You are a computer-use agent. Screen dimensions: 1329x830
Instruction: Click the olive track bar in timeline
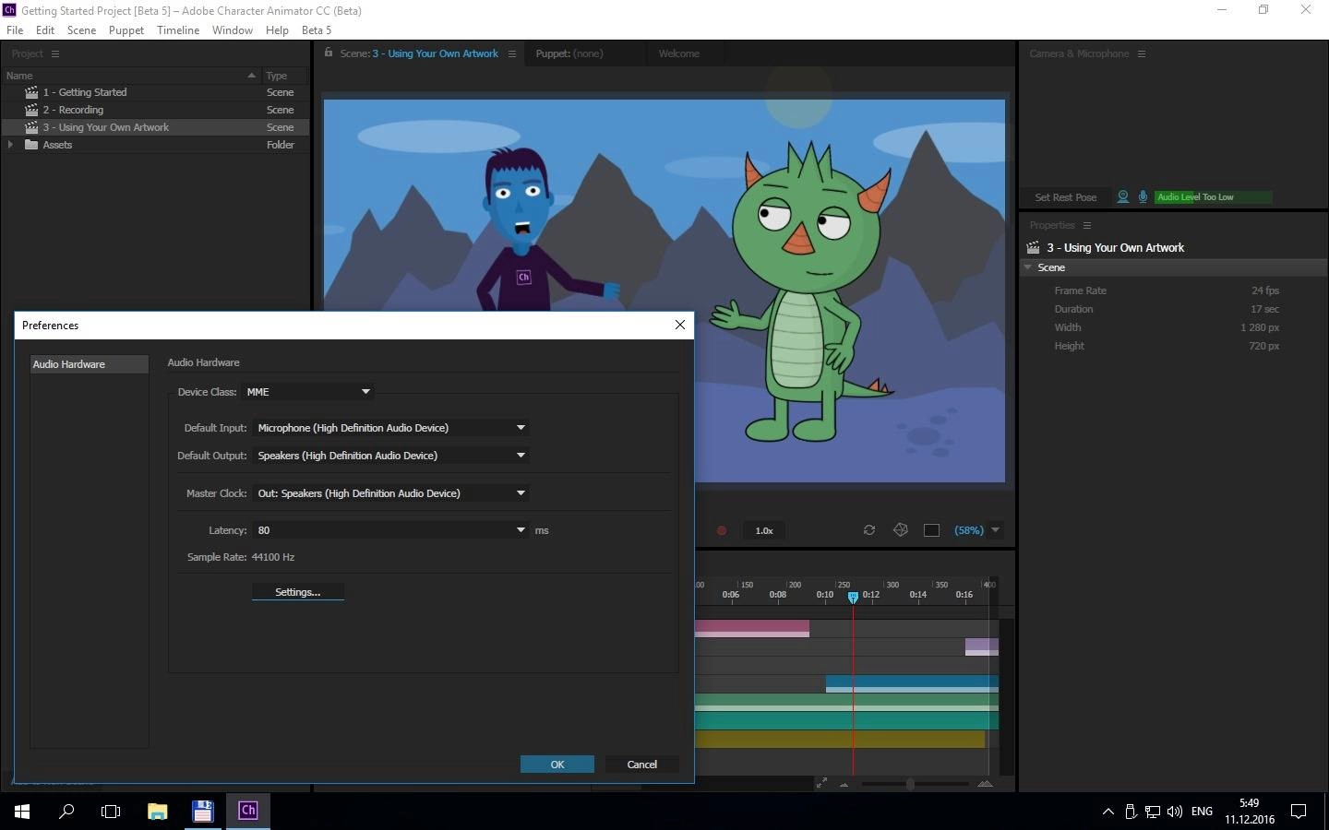(x=840, y=739)
